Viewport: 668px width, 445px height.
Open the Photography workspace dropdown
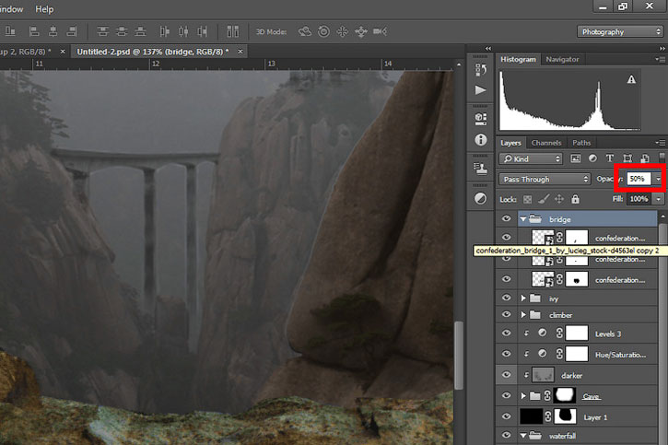pos(620,32)
